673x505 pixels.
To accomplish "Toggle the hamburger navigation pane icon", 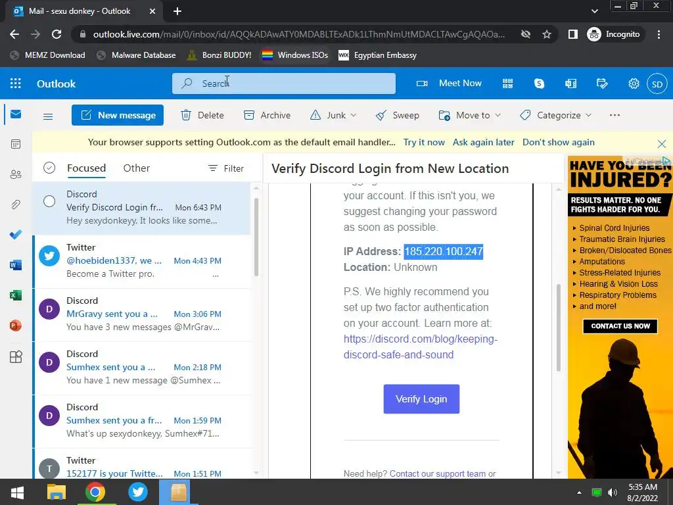I will click(48, 116).
